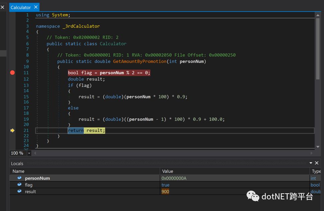Click the yellow current-statement arrow on line 21
324x211 pixels.
click(12, 130)
